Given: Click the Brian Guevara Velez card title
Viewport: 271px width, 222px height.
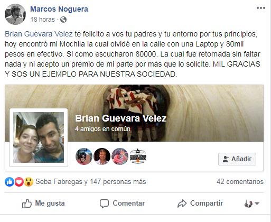Looking at the screenshot, I should click(121, 118).
